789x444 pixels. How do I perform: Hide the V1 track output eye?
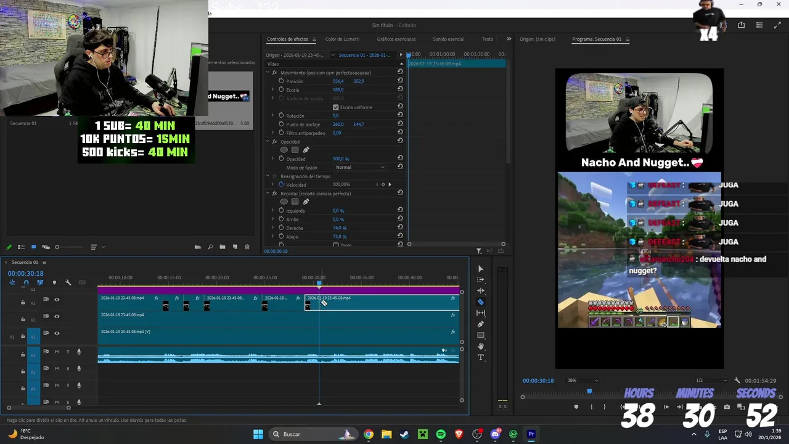[x=57, y=333]
